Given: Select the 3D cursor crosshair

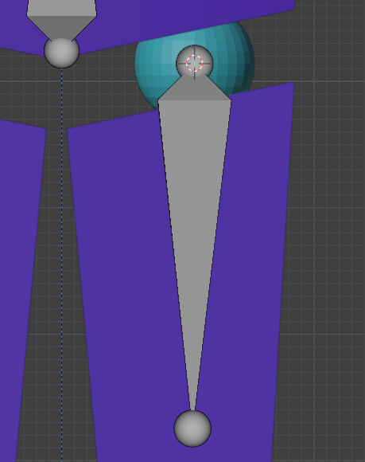Looking at the screenshot, I should pos(194,64).
